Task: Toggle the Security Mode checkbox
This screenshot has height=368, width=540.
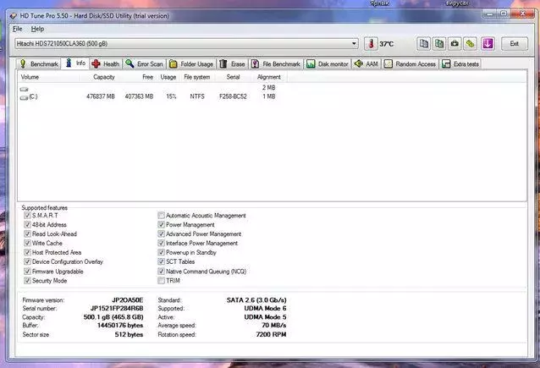Action: 27,281
